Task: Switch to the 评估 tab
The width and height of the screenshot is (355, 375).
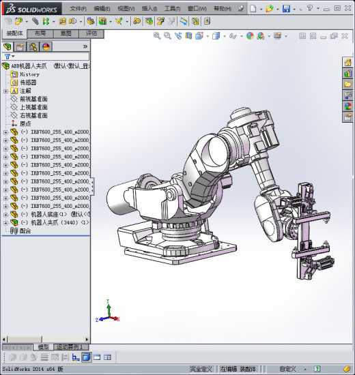Action: coord(91,33)
